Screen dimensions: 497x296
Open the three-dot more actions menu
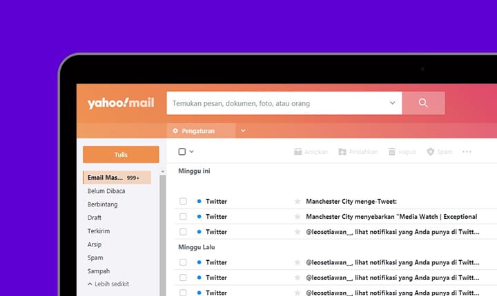pos(467,151)
